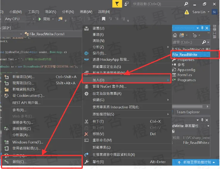The image size is (220, 169).
Task: Click 新增至原始檔控制 in status bar
Action: (197, 162)
